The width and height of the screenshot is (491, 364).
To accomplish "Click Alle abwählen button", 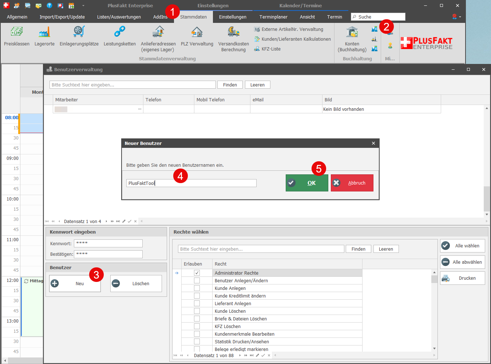I will 462,262.
